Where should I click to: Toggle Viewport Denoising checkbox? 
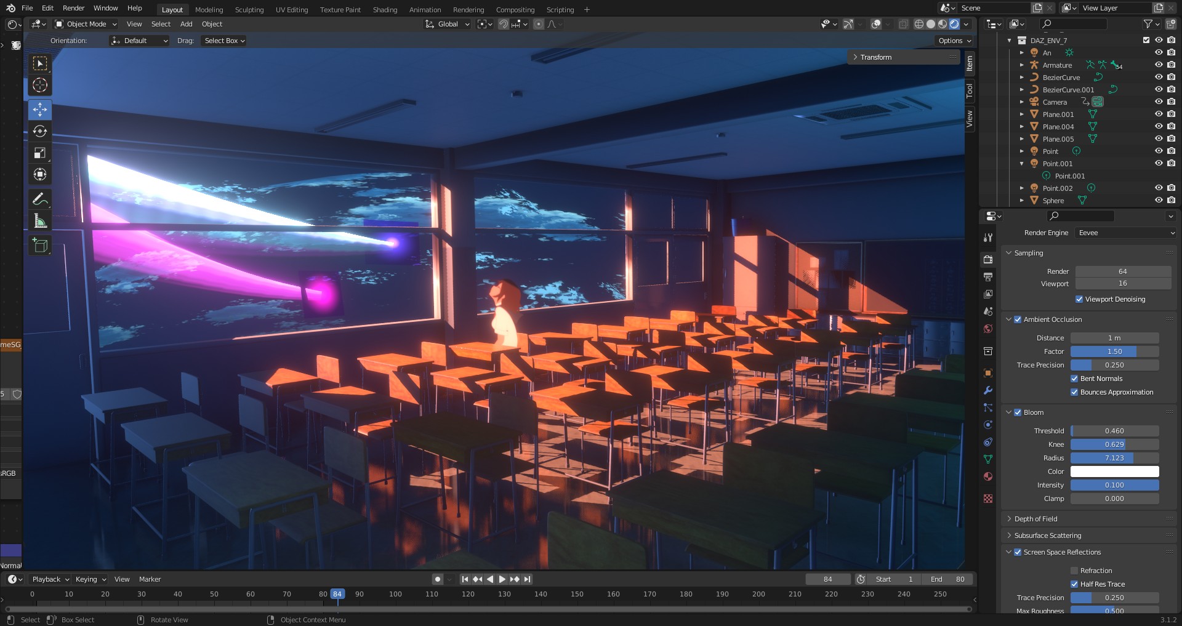point(1079,299)
